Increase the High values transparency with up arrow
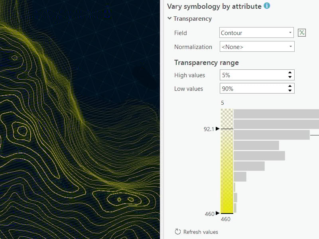Image resolution: width=319 pixels, height=239 pixels. coord(290,72)
